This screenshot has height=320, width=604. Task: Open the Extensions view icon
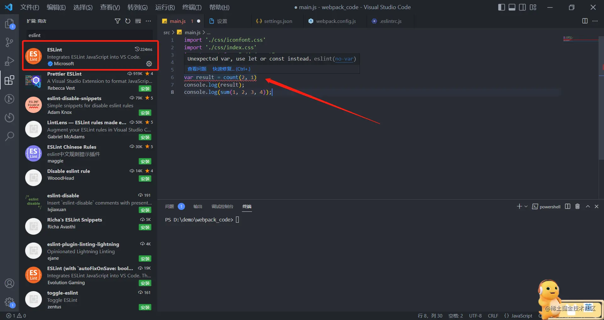pos(9,80)
